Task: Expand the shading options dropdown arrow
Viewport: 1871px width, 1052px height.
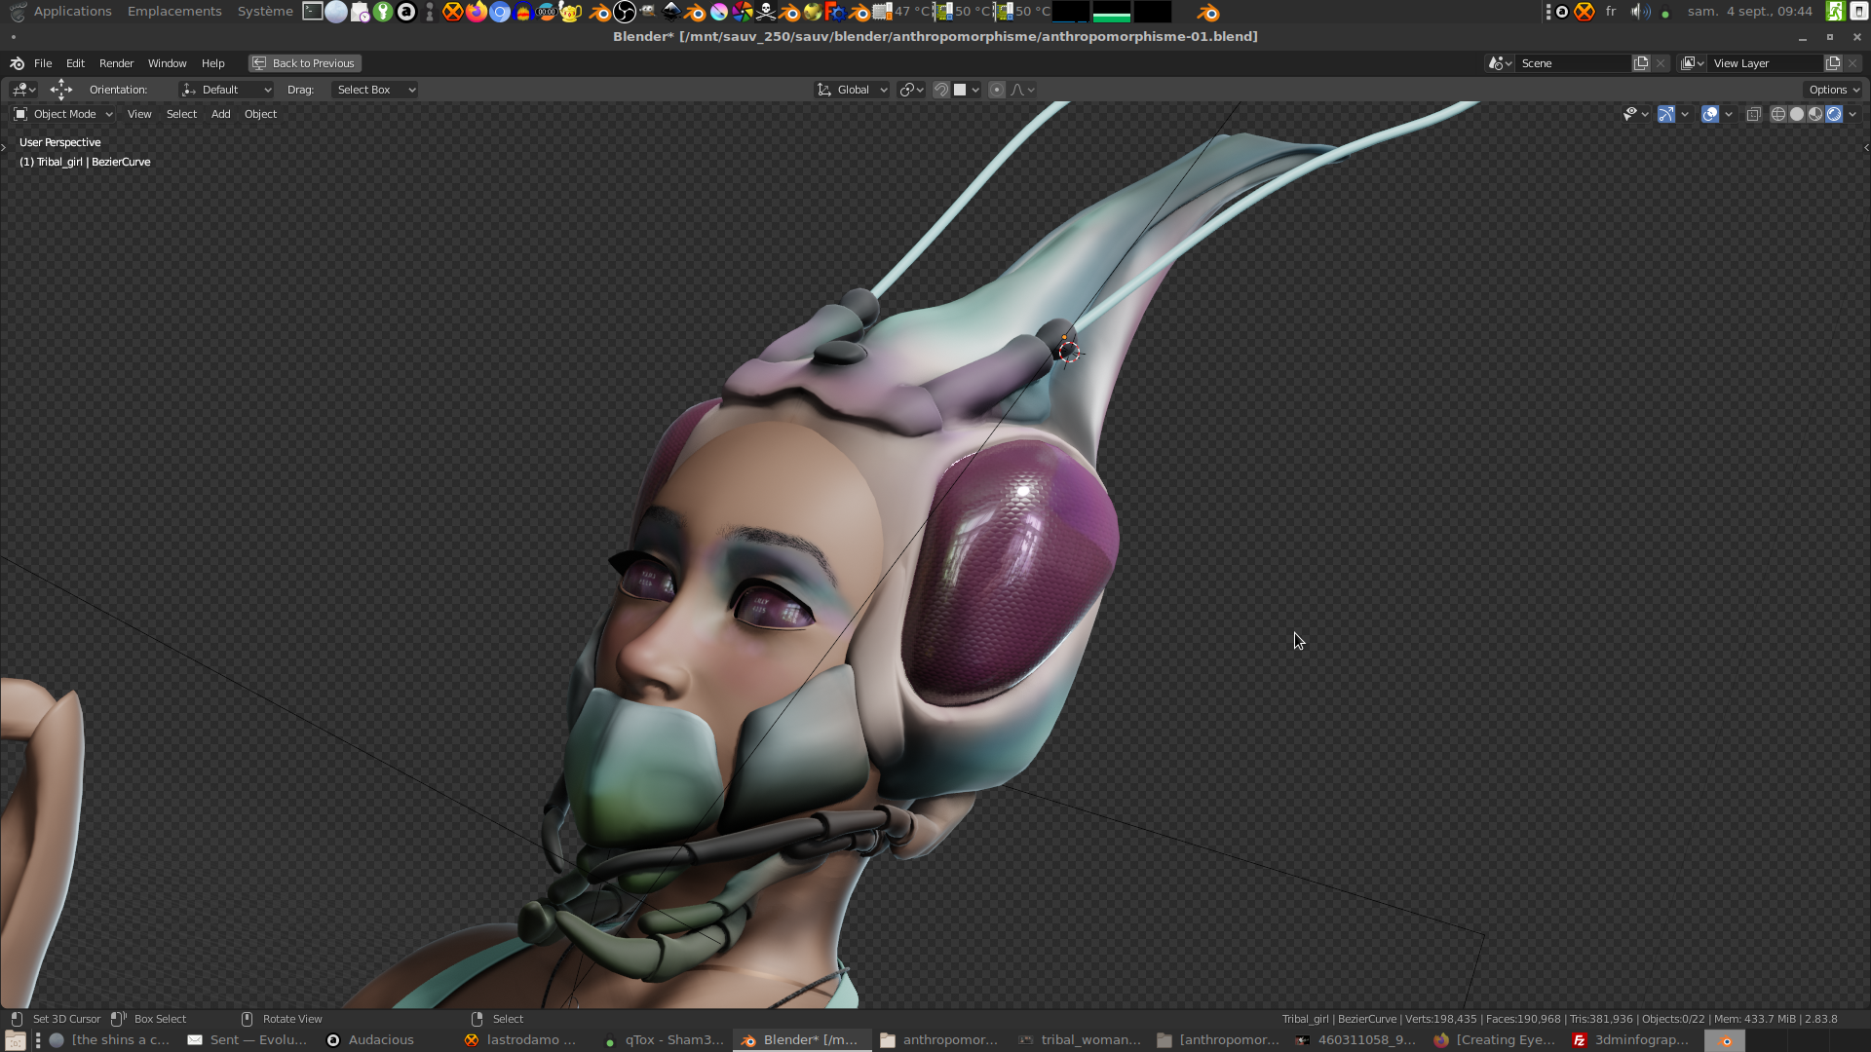Action: pyautogui.click(x=1852, y=114)
